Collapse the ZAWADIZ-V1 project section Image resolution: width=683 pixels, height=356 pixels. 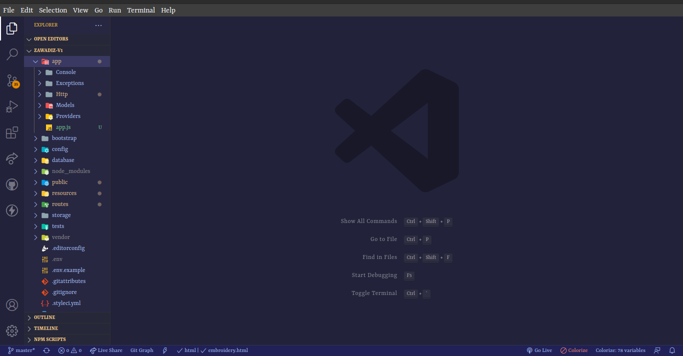(x=67, y=50)
